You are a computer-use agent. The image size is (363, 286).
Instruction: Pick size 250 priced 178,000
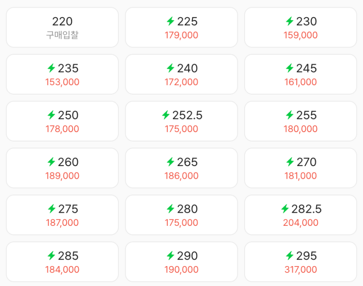point(62,121)
